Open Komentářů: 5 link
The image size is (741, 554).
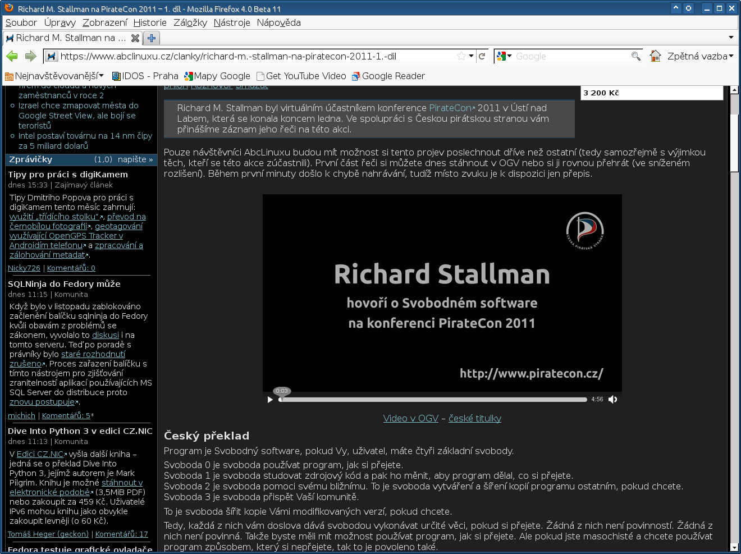point(66,416)
